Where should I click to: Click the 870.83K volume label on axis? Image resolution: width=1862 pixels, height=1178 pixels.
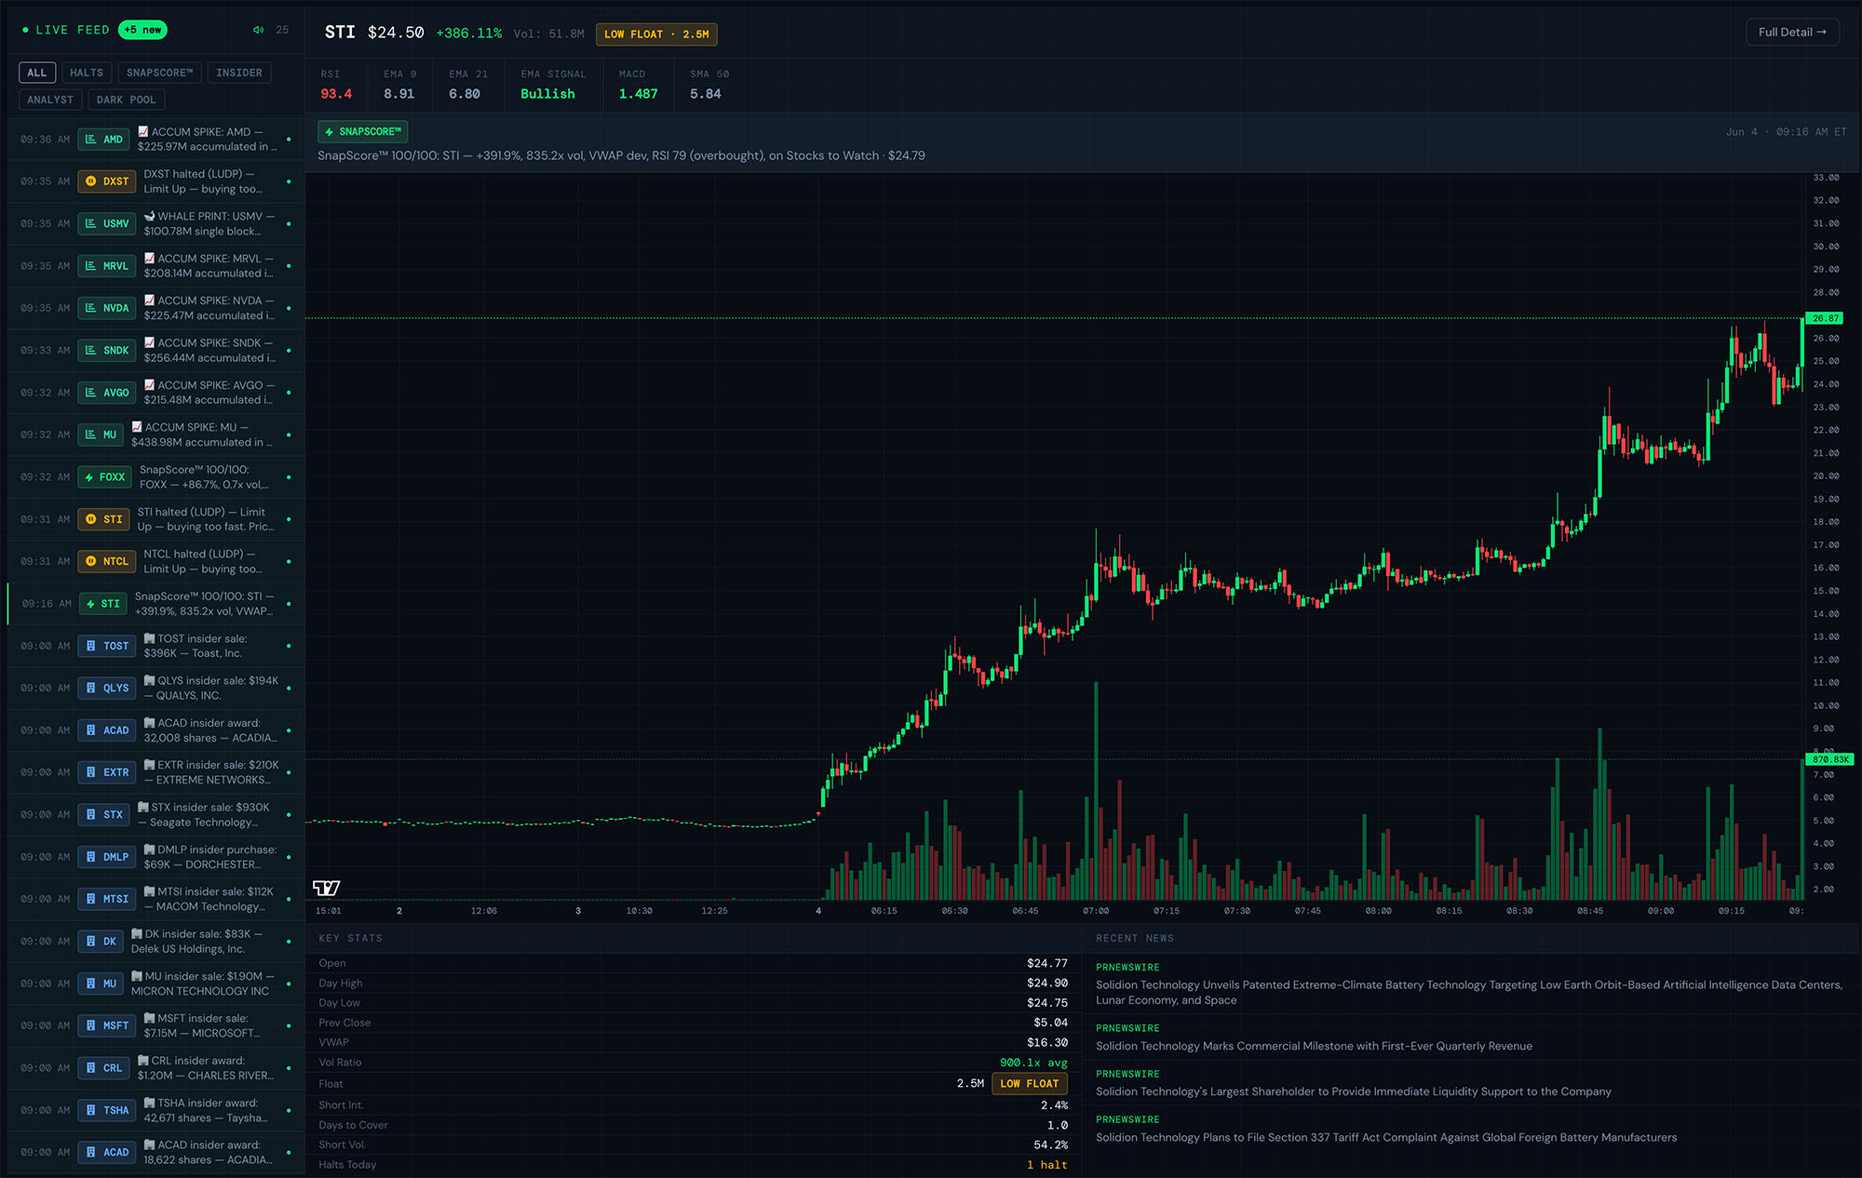coord(1829,759)
